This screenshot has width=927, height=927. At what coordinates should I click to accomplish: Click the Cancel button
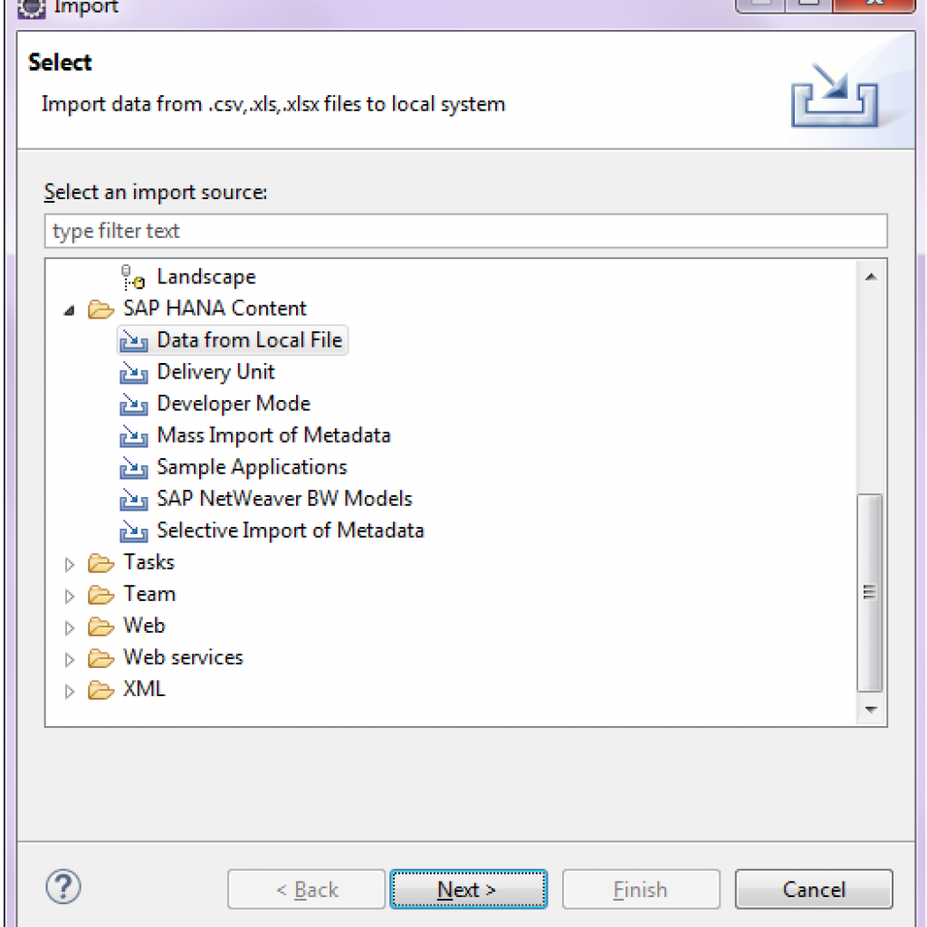click(814, 889)
